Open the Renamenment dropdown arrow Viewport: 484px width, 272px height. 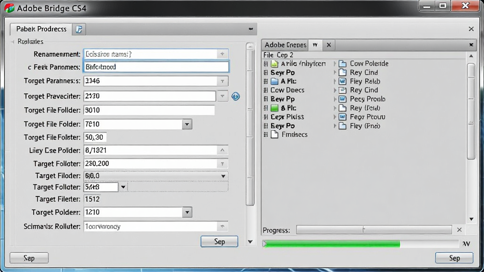222,54
